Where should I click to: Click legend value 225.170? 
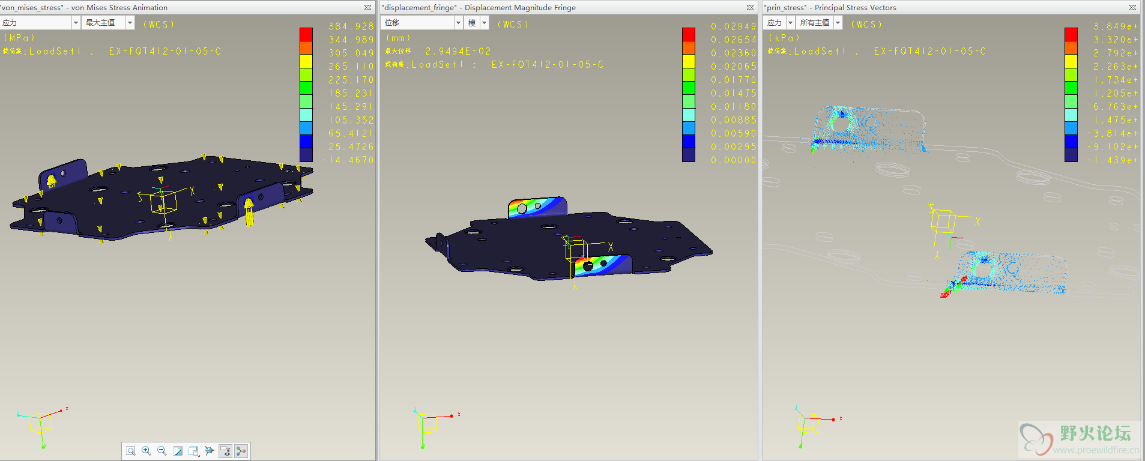point(351,80)
